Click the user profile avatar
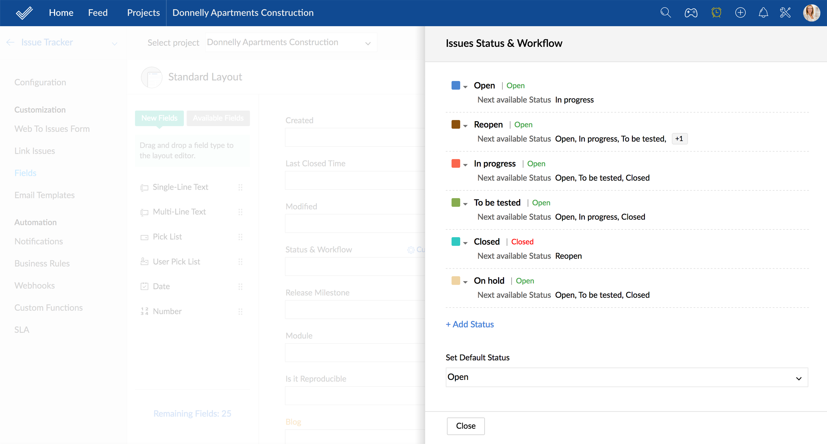The height and width of the screenshot is (444, 827). click(x=811, y=13)
